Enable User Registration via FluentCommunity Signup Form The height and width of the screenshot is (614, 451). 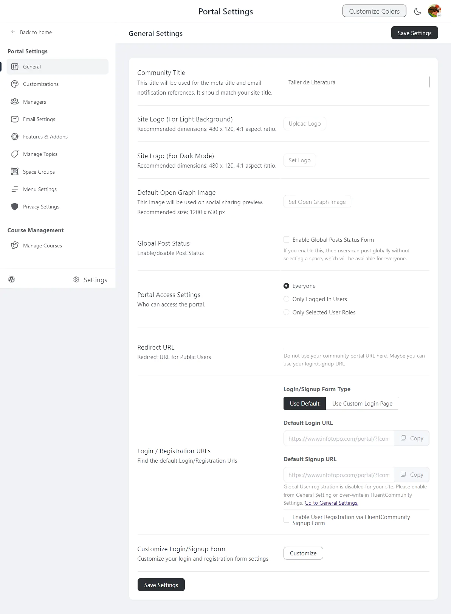(x=286, y=520)
